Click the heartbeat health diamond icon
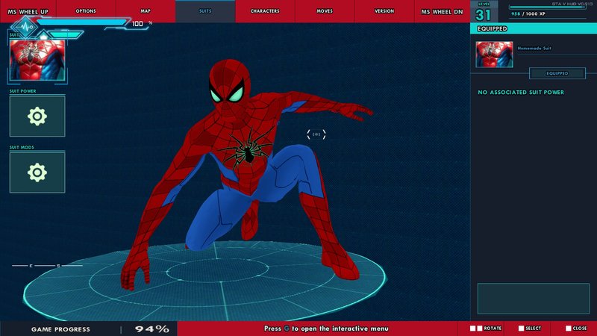The width and height of the screenshot is (597, 336). (x=25, y=27)
